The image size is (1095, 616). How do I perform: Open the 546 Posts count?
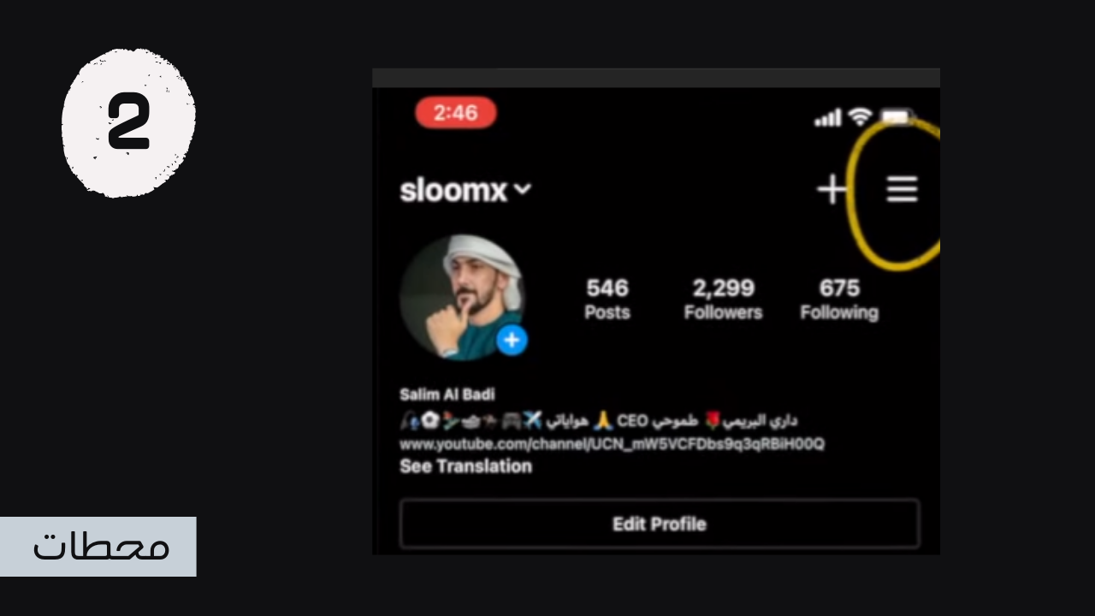tap(607, 299)
